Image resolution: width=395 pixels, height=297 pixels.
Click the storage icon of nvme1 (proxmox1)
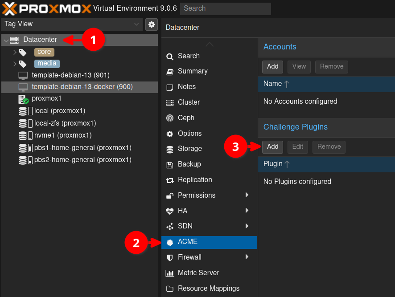coord(26,135)
